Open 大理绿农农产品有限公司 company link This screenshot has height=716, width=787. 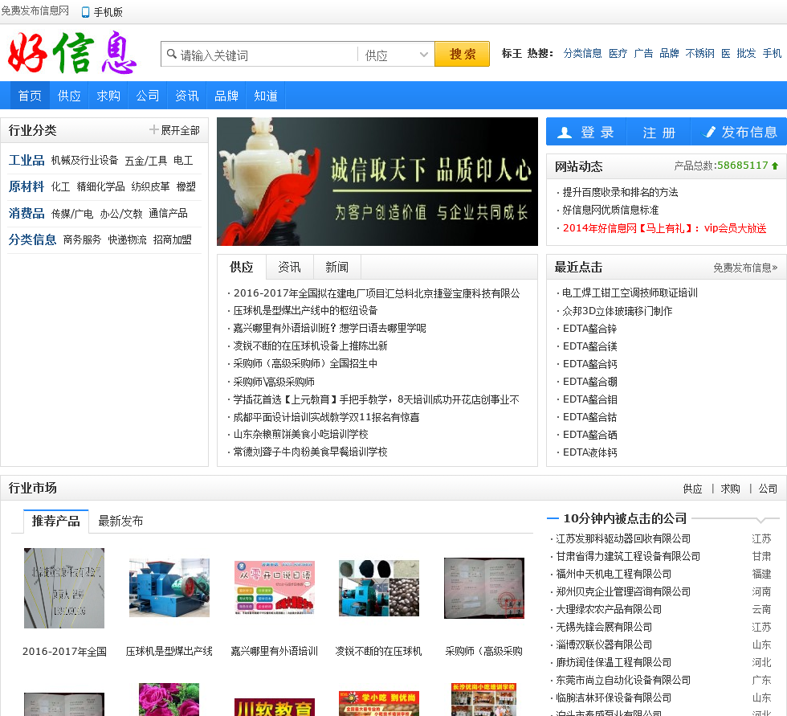609,610
